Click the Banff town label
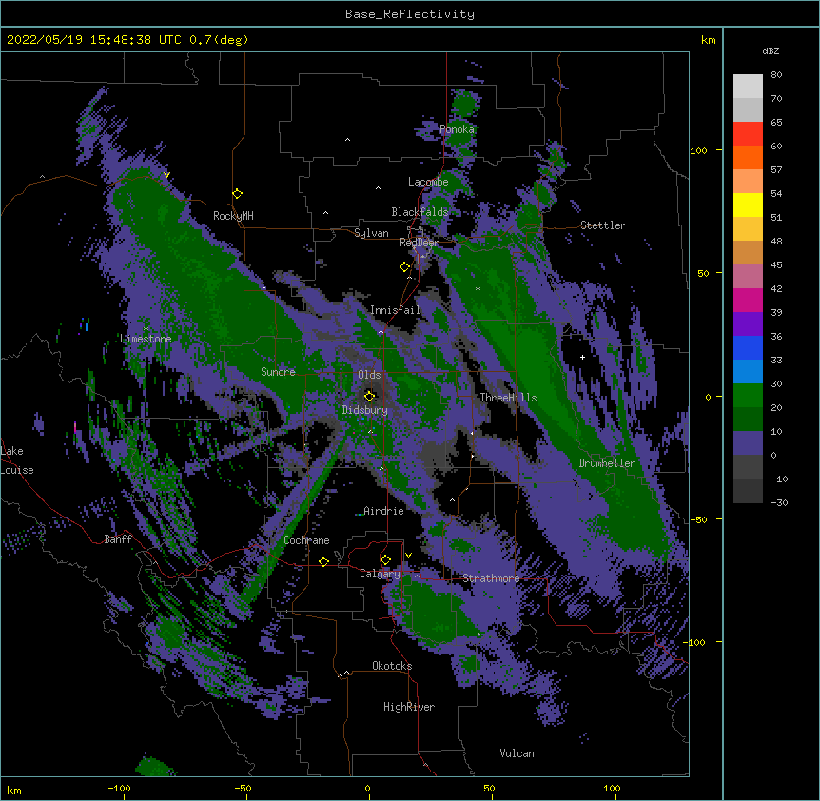This screenshot has width=820, height=801. [x=118, y=539]
